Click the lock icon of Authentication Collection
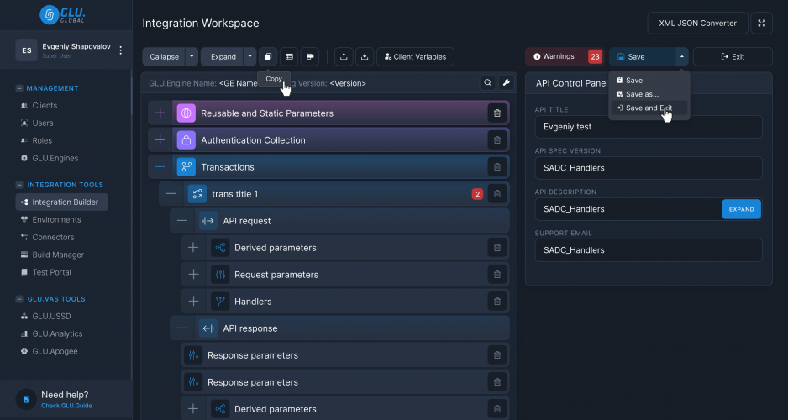Image resolution: width=788 pixels, height=420 pixels. (x=186, y=140)
